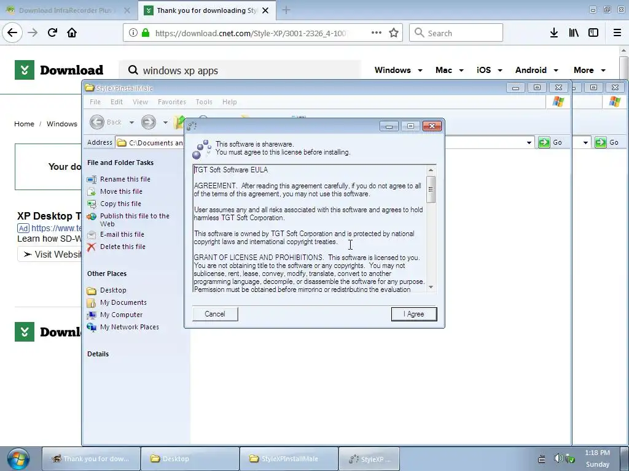
Task: Show site information icon in address bar
Action: [133, 33]
